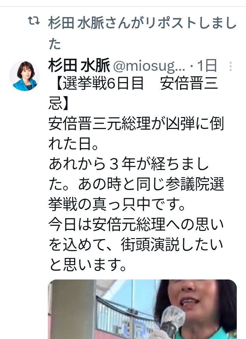
Task: Open the attached video thumbnail
Action: click(x=142, y=309)
